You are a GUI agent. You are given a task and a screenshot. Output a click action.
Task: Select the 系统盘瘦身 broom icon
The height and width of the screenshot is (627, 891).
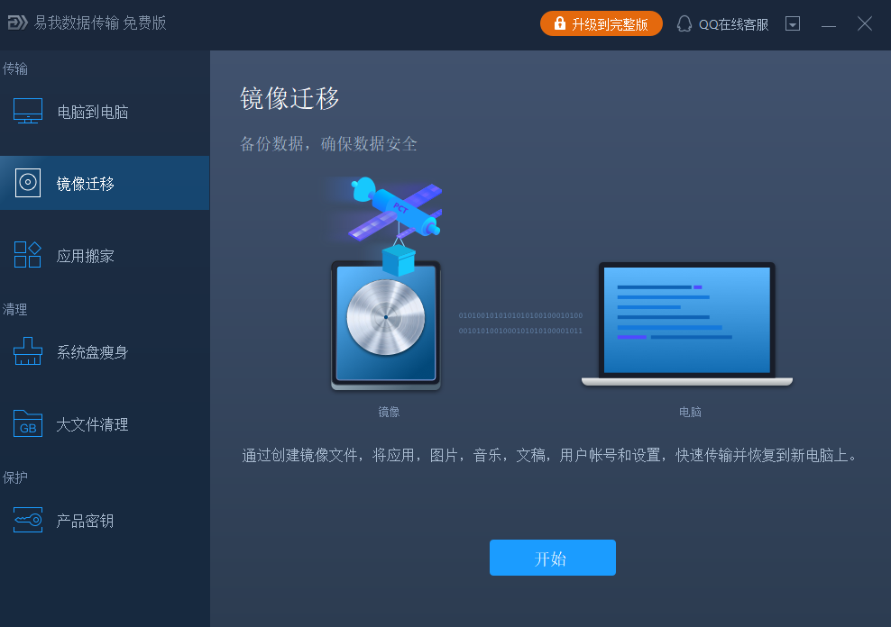click(28, 351)
